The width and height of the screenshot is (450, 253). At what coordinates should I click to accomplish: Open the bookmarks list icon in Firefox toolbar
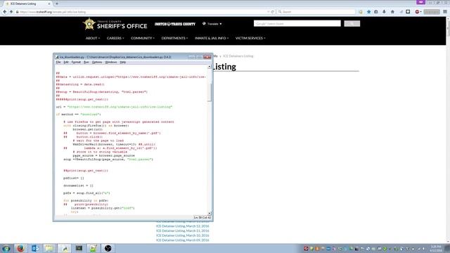pyautogui.click(x=376, y=12)
